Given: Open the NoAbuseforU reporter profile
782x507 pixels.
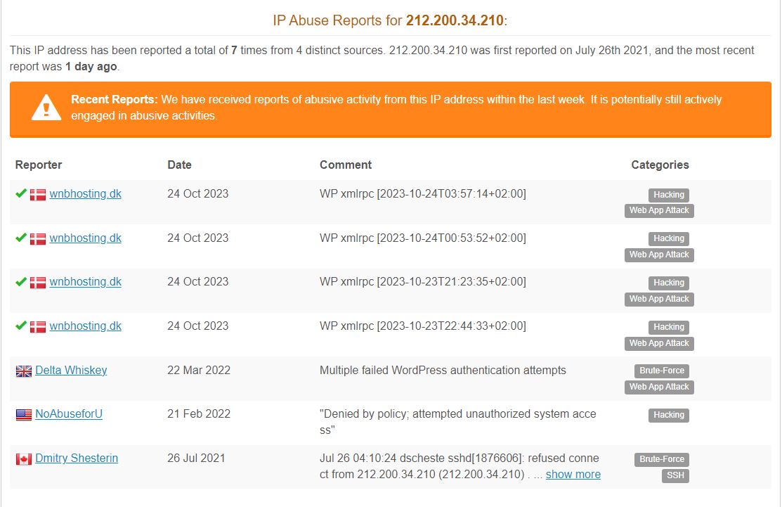Looking at the screenshot, I should pos(69,414).
